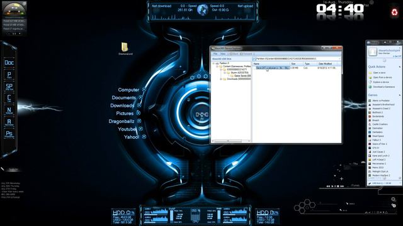Click the profile avatar thumbnail in sidebar

pyautogui.click(x=372, y=51)
